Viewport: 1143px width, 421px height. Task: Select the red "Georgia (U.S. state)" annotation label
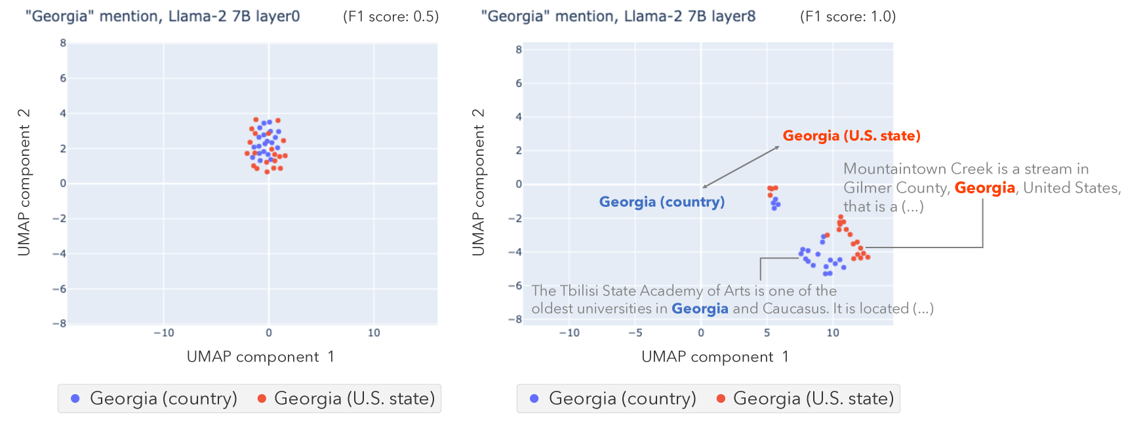pos(851,136)
